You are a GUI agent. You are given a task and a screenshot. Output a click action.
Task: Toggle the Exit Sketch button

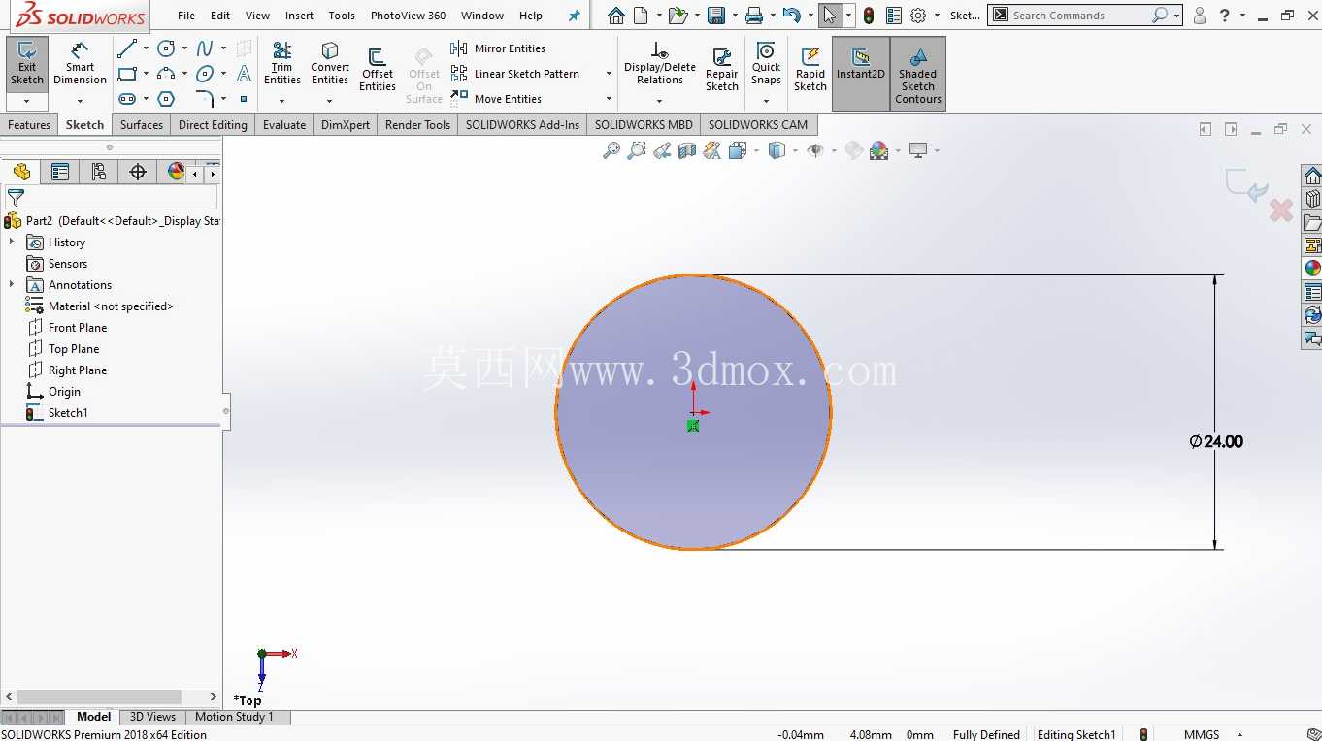tap(27, 64)
